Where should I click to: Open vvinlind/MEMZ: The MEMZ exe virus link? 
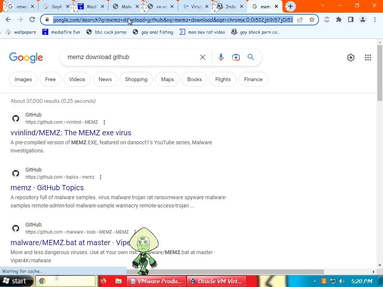pyautogui.click(x=71, y=133)
